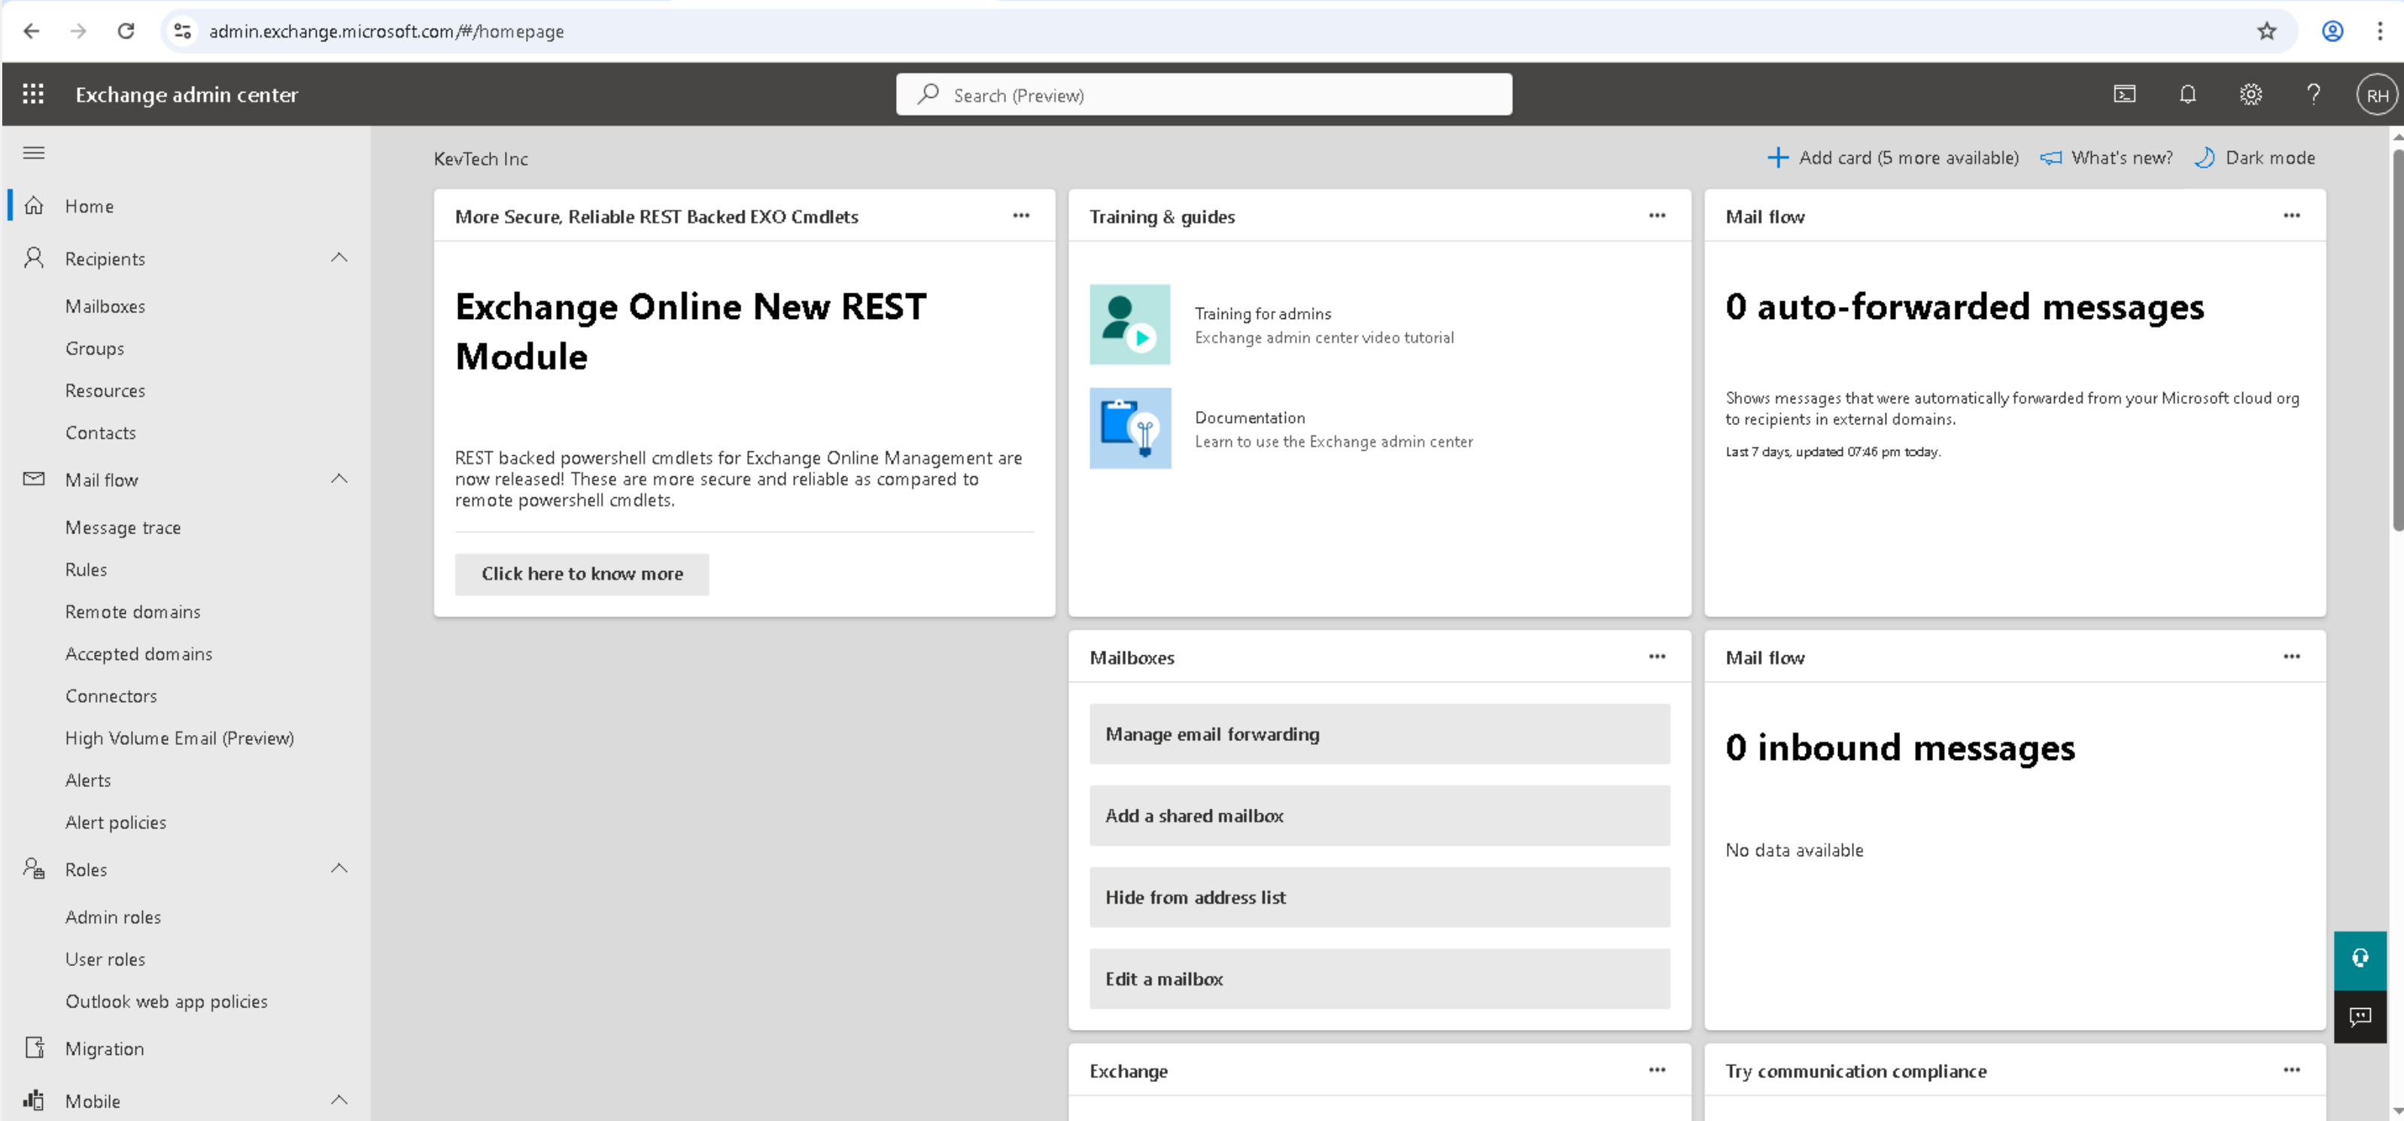Image resolution: width=2404 pixels, height=1121 pixels.
Task: Open the Cloud Shell terminal icon
Action: tap(2124, 94)
